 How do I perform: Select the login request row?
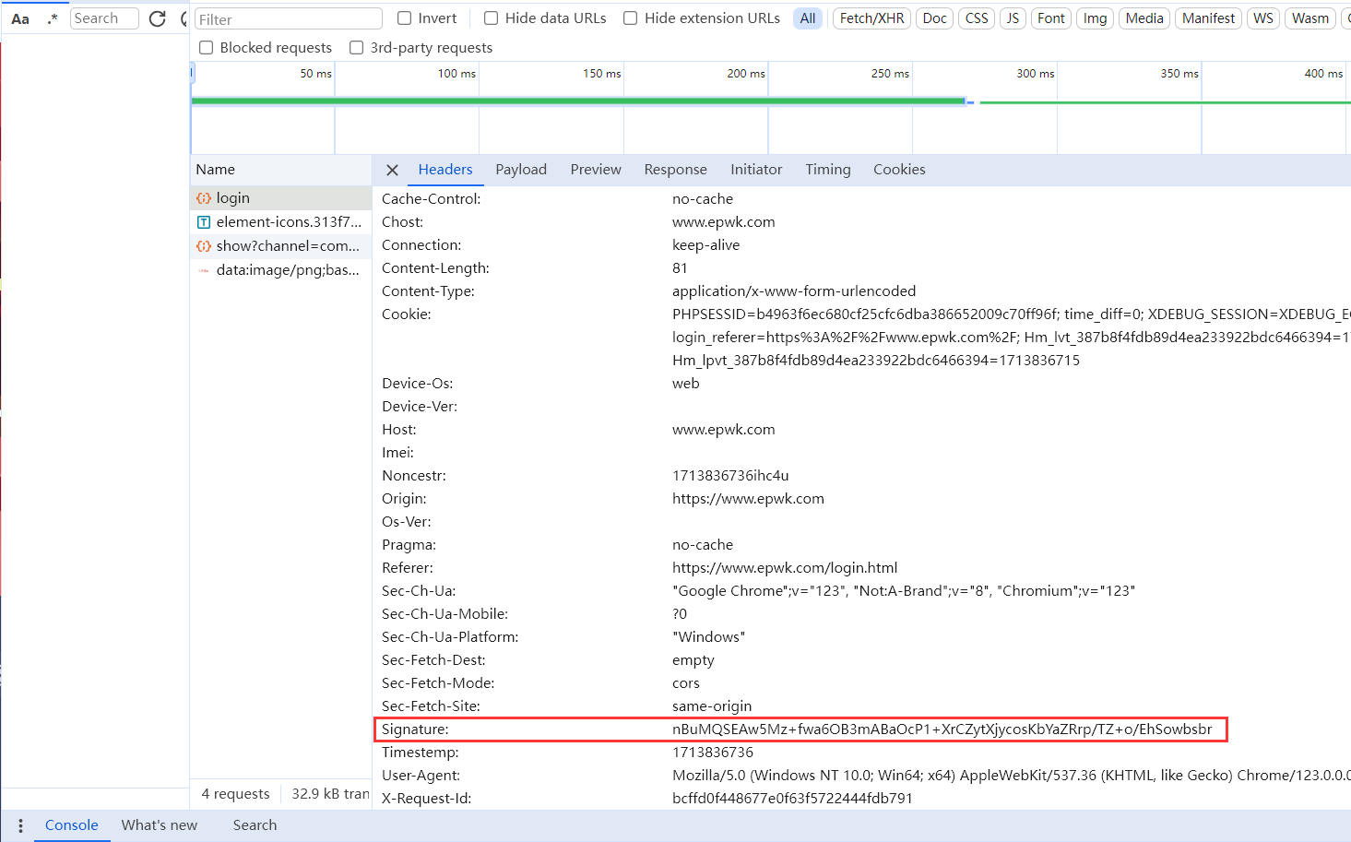[280, 198]
